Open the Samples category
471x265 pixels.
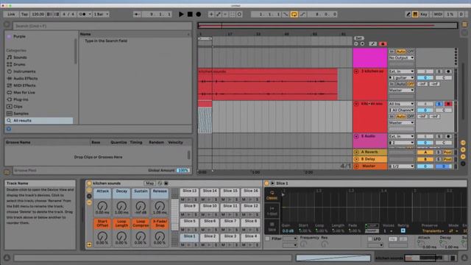pyautogui.click(x=21, y=113)
